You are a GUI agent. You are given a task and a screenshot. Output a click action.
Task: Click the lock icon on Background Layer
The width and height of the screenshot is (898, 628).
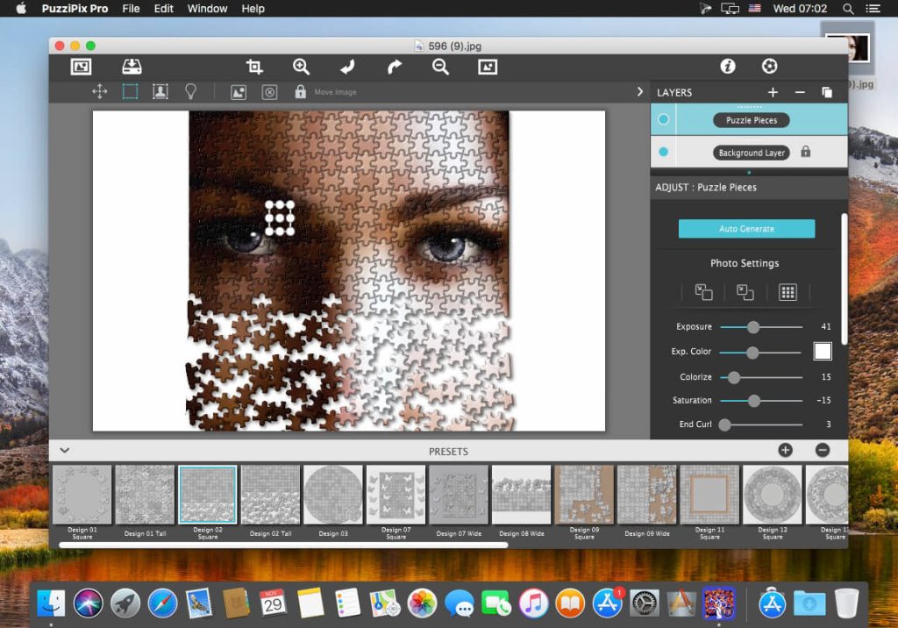(805, 151)
